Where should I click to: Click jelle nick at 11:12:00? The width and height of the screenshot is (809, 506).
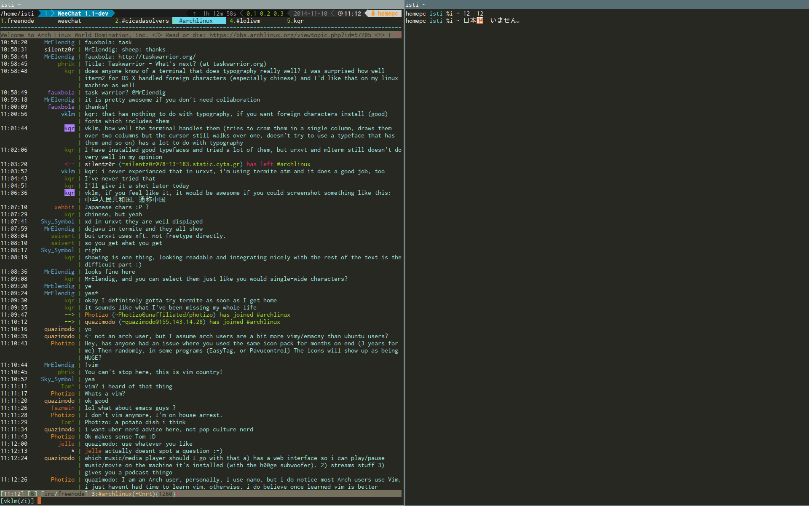(66, 444)
